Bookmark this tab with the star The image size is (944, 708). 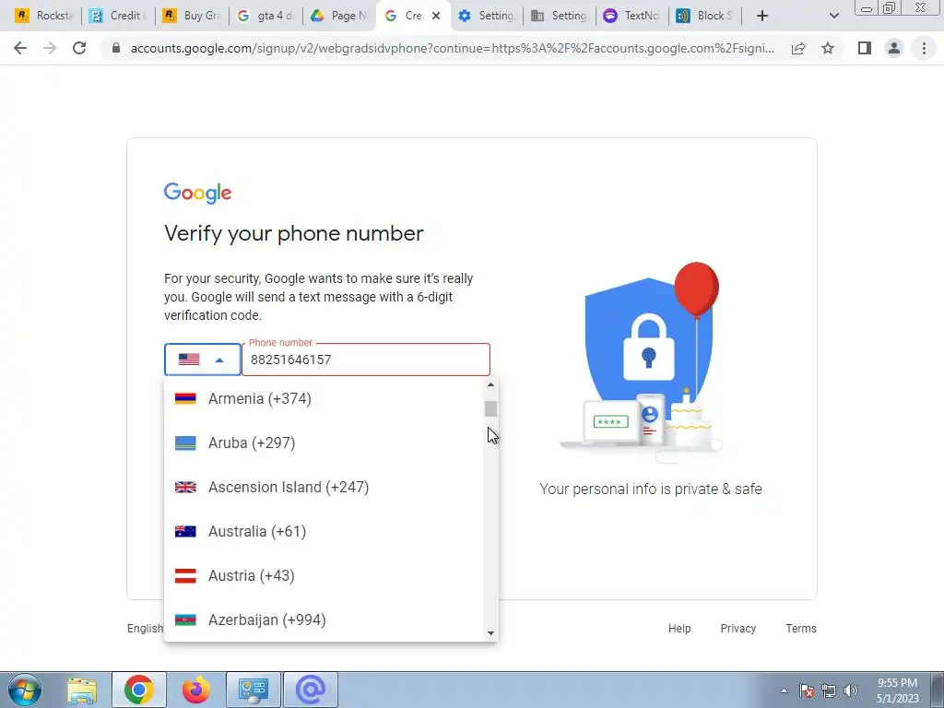pyautogui.click(x=828, y=48)
